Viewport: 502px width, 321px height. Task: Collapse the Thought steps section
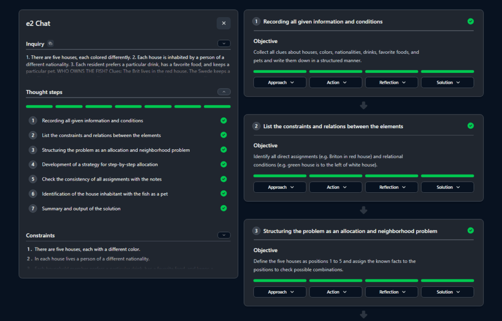click(224, 92)
